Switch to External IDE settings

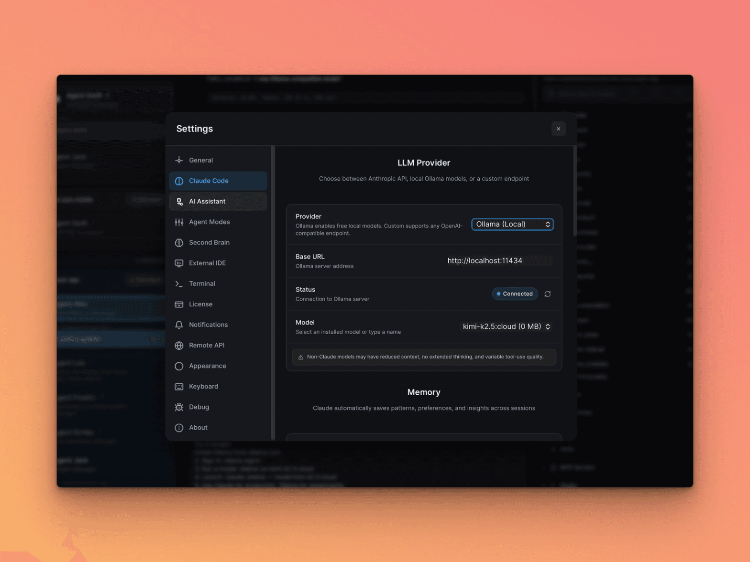[x=218, y=263]
